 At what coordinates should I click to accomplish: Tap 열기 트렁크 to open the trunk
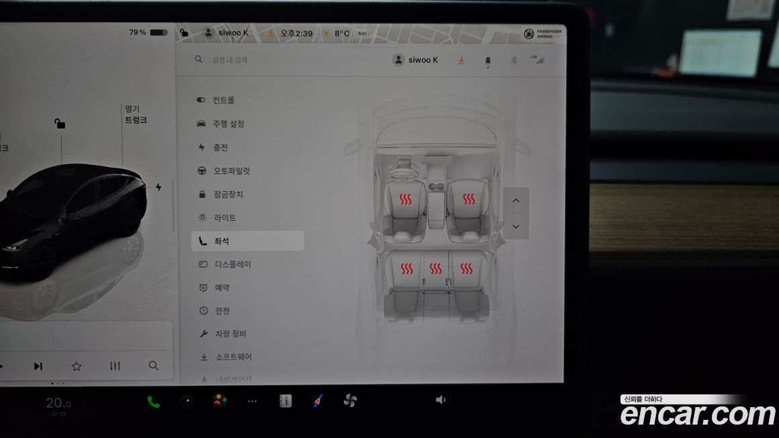point(135,115)
